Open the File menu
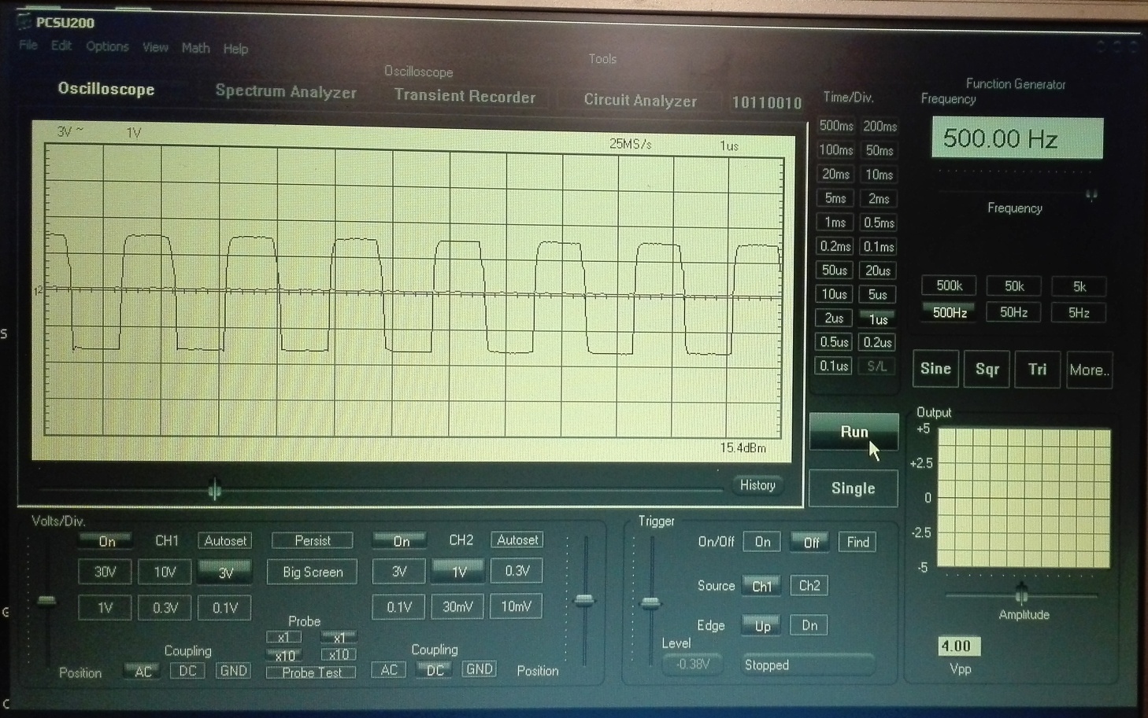1148x718 pixels. 28,46
